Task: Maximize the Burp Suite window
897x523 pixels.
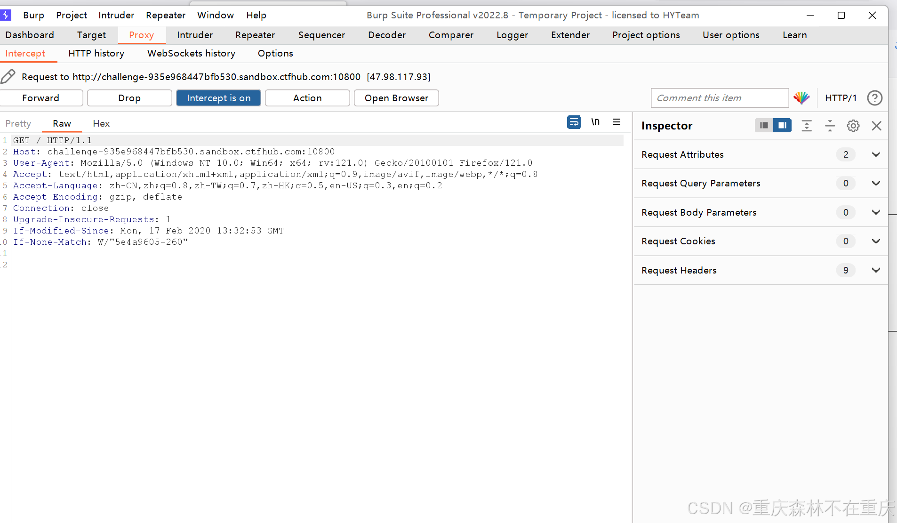Action: 841,15
